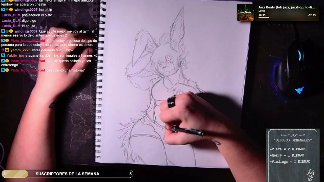
Task: Click the "-Mercy = I DIBUJO" line
Action: 287,155
